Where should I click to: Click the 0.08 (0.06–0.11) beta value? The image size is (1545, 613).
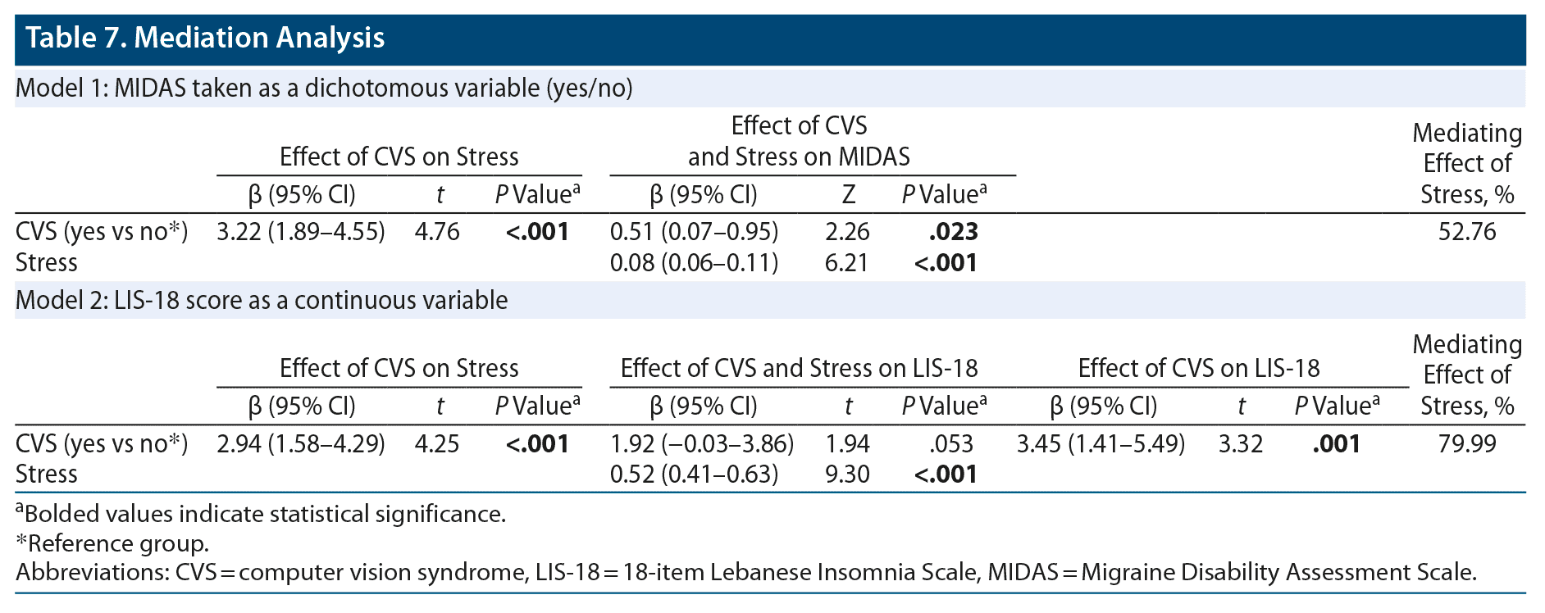point(694,262)
